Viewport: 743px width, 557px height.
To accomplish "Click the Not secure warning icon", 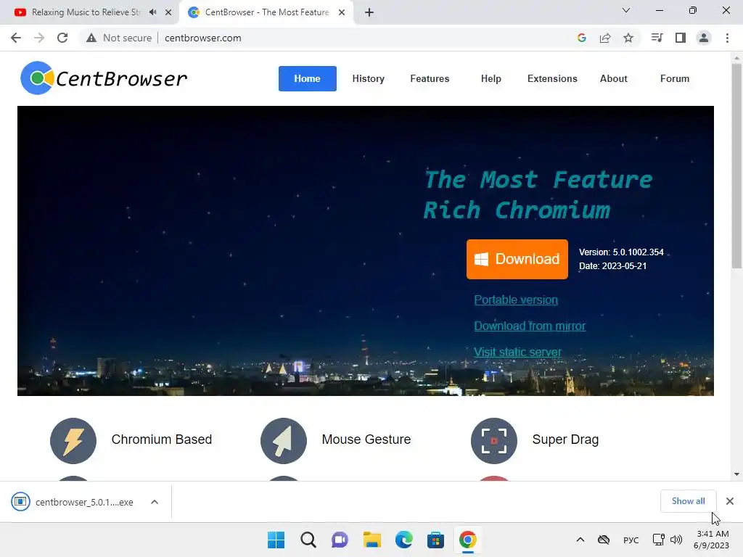I will [x=91, y=38].
